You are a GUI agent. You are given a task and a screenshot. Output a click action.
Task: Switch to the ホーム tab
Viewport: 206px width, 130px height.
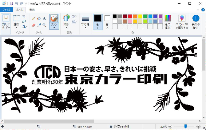pos(19,10)
